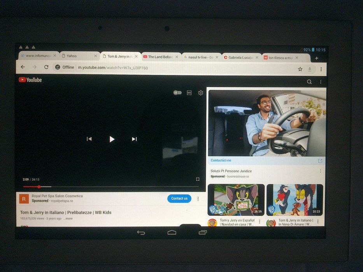Image resolution: width=363 pixels, height=272 pixels.
Task: Close the Ion Iliescu tab
Action: (x=296, y=58)
